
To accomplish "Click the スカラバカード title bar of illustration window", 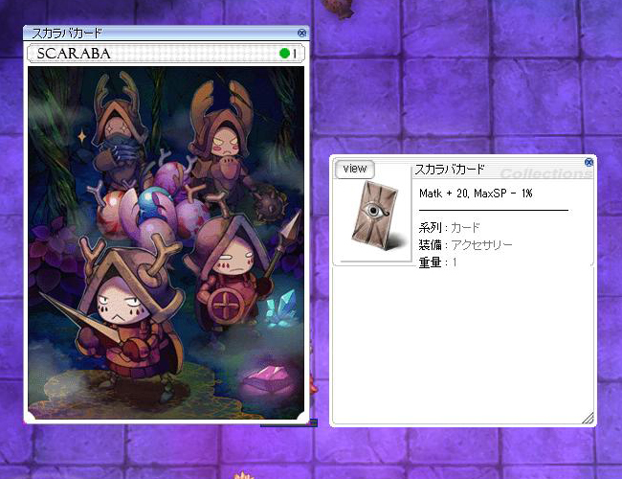I will coord(167,33).
